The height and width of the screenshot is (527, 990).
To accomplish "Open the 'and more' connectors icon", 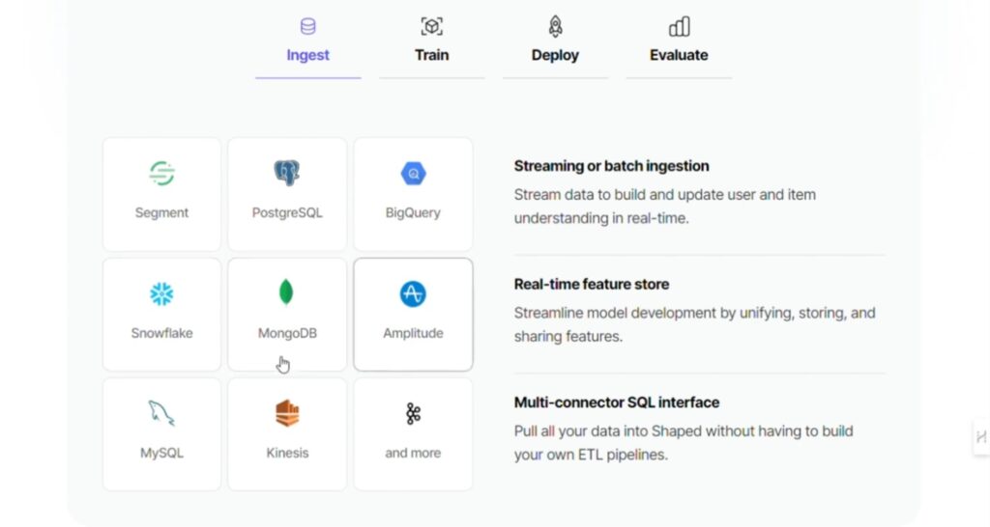I will point(413,413).
